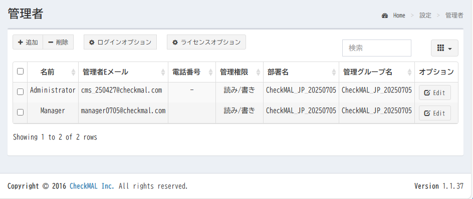Sort by 管理権限 column arrows
Viewport: 473px width, 199px height.
[x=258, y=72]
